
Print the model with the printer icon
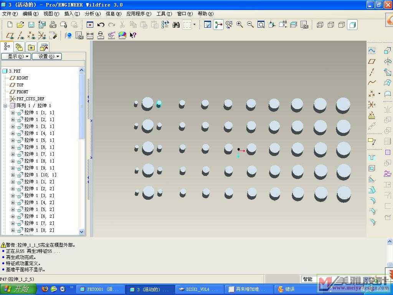[53, 25]
